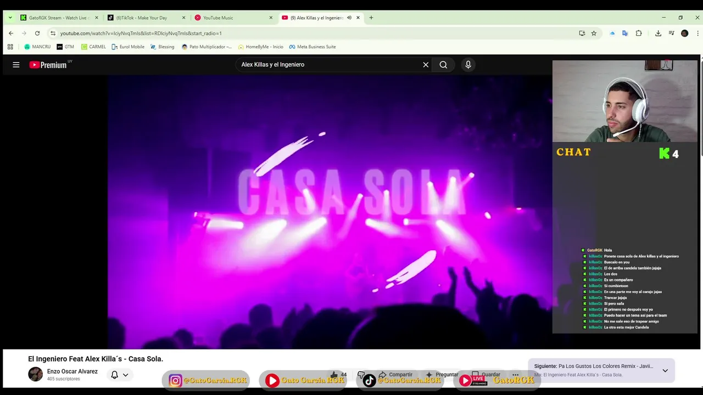Open Enzo Oscar Alvarez channel avatar

click(35, 375)
